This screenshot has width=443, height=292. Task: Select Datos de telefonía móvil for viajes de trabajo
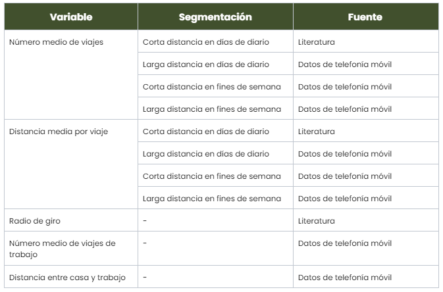(x=344, y=243)
